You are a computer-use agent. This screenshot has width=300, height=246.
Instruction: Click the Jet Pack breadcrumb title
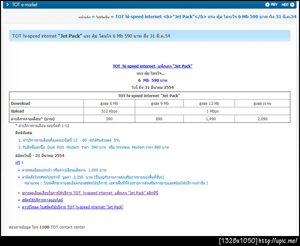[x=205, y=17]
